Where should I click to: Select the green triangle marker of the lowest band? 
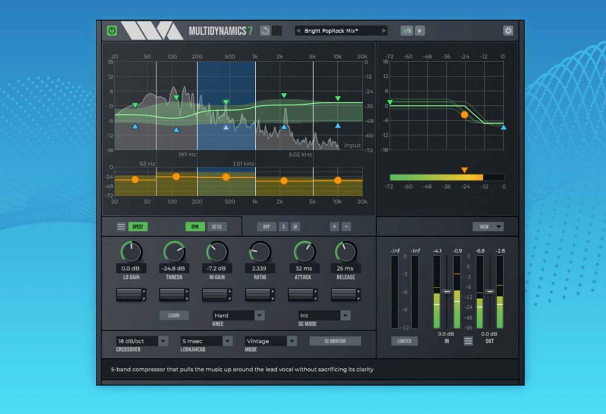click(135, 105)
